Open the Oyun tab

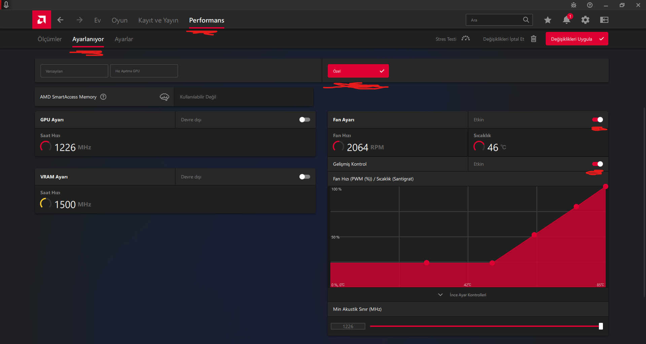pos(119,20)
